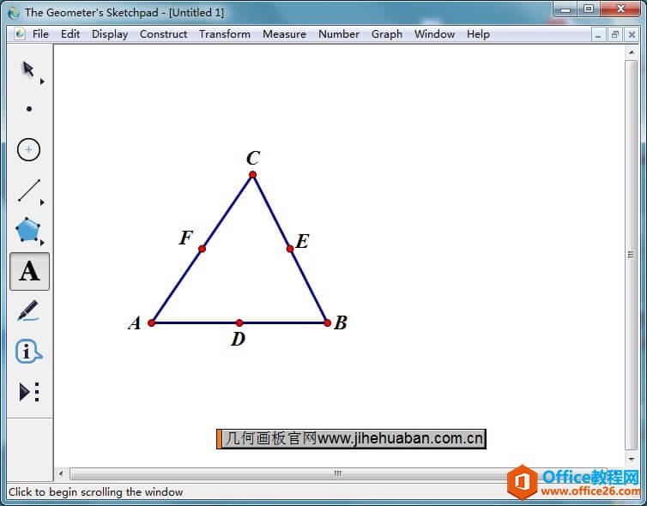The image size is (647, 506).
Task: Click the vertical scrollbar up arrow
Action: 632,52
